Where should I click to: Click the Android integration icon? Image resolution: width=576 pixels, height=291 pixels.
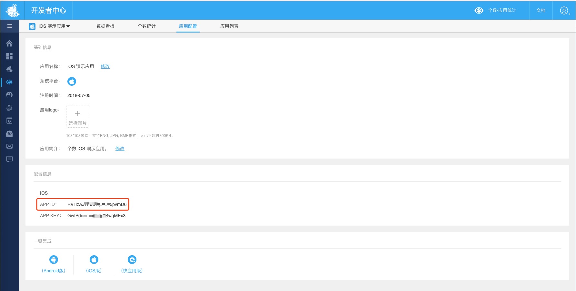tap(54, 259)
